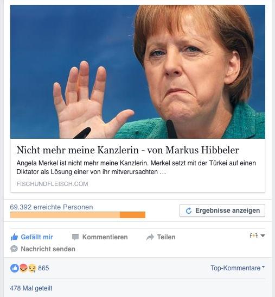Click the sad reaction emoji

click(x=32, y=268)
